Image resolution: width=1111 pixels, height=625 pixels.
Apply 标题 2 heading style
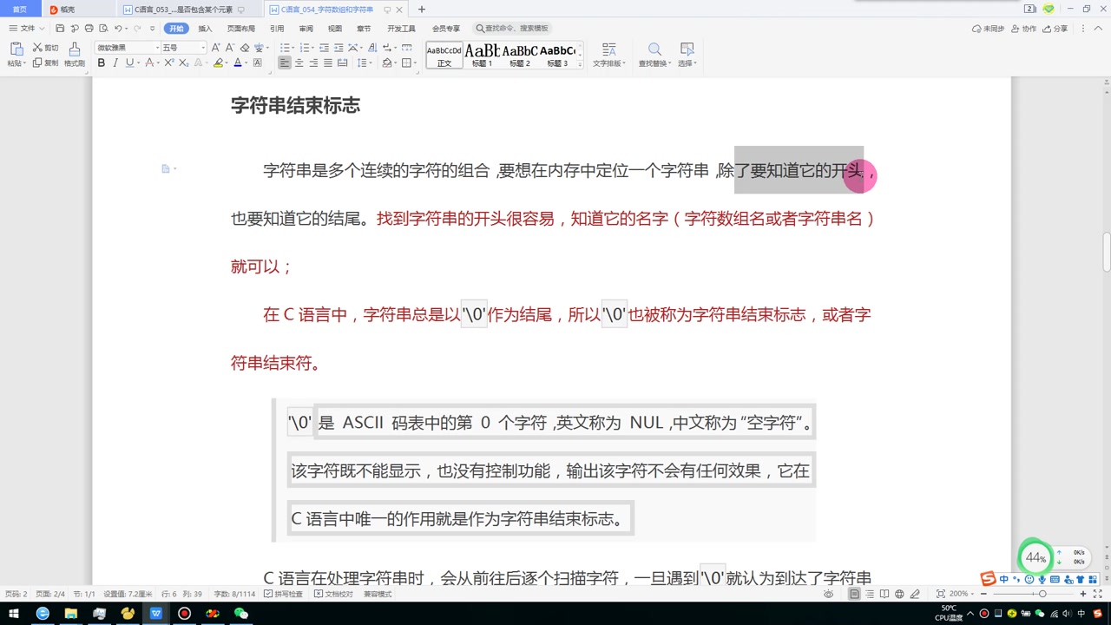[x=519, y=56]
